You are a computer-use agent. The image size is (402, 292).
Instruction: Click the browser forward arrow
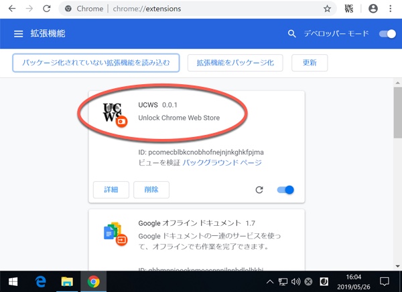pos(29,9)
